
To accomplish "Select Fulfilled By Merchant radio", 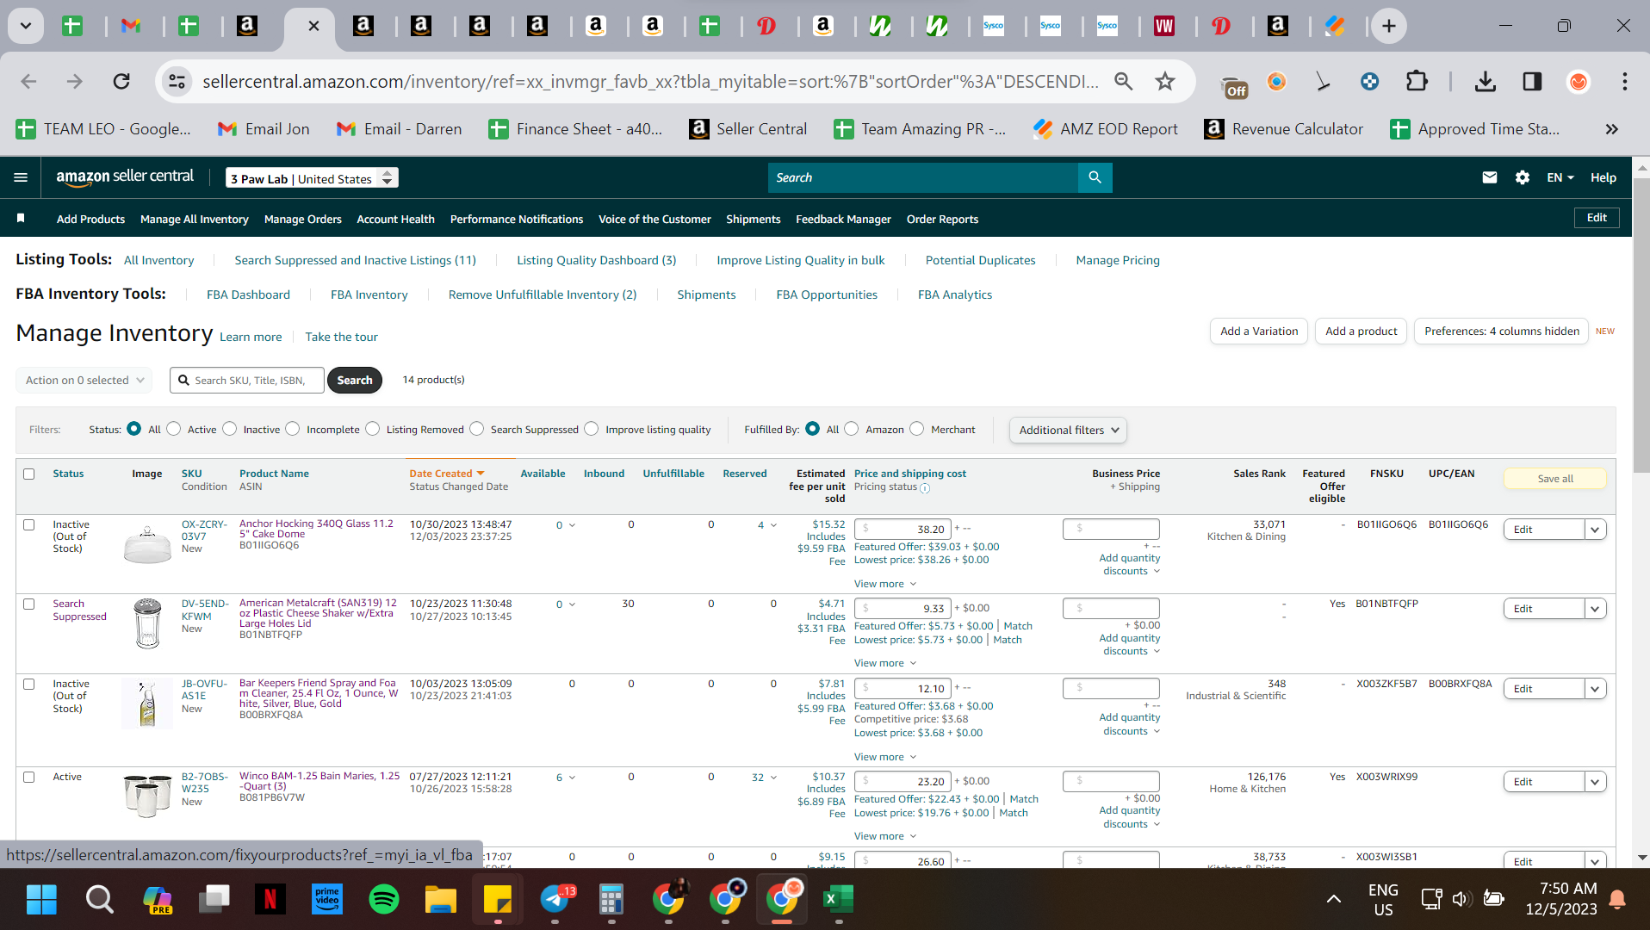I will click(917, 429).
